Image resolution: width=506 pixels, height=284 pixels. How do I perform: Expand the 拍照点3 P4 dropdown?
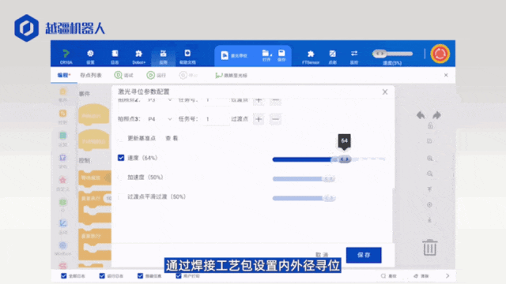click(x=160, y=119)
